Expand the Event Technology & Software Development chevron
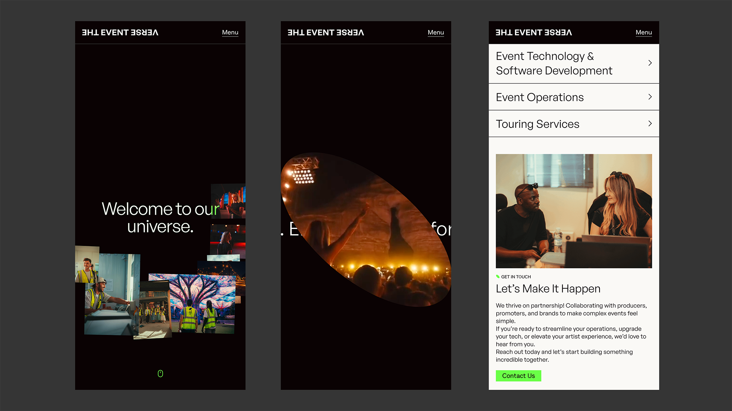Screen dimensions: 732x411 click(650, 63)
